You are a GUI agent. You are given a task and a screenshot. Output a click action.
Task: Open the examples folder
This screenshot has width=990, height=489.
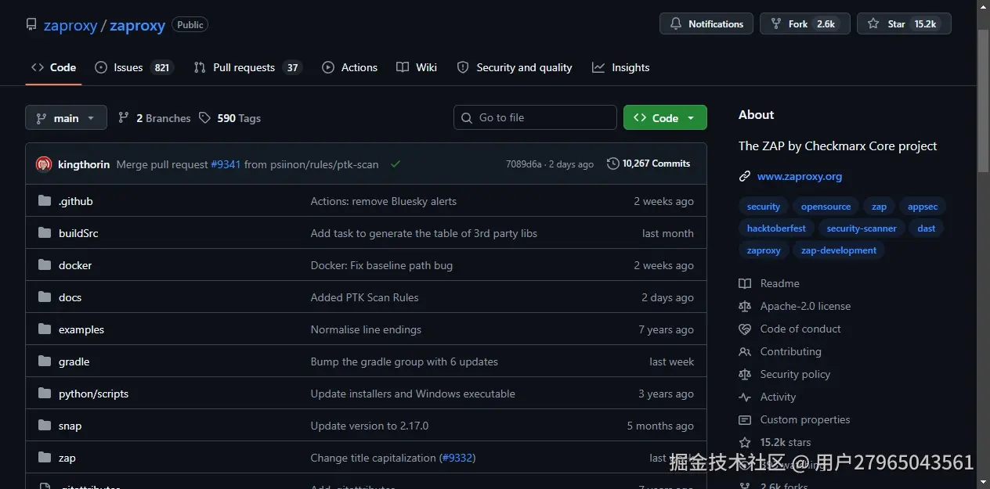coord(81,329)
